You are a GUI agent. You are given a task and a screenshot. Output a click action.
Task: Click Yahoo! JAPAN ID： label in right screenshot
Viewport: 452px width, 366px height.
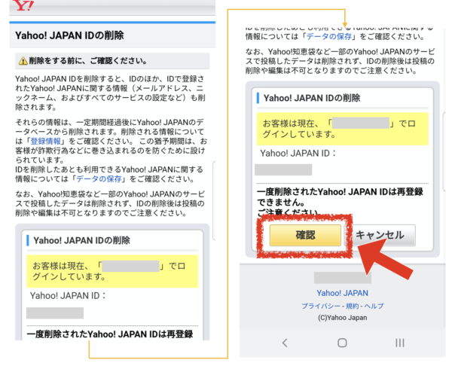pyautogui.click(x=298, y=153)
